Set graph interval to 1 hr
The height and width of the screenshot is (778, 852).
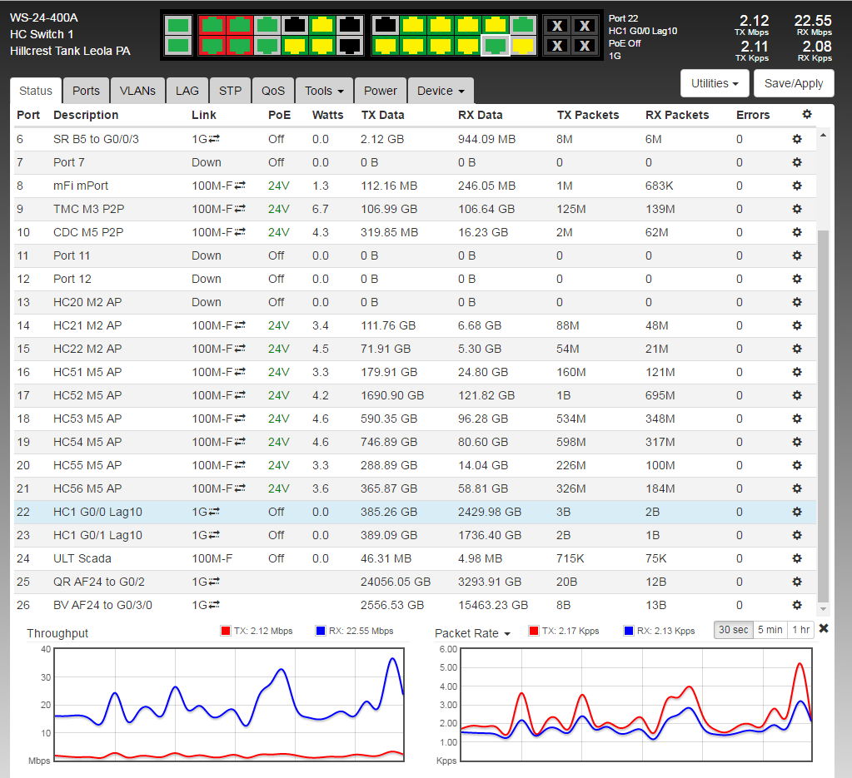801,630
